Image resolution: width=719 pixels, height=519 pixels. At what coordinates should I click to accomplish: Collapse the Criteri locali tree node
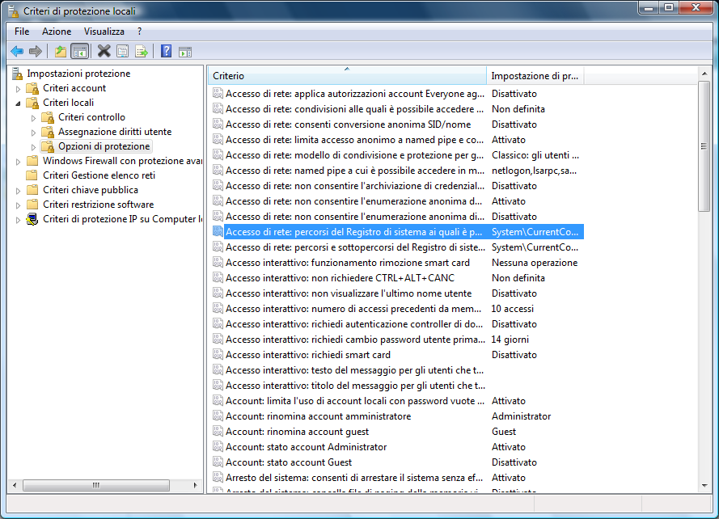pyautogui.click(x=18, y=103)
